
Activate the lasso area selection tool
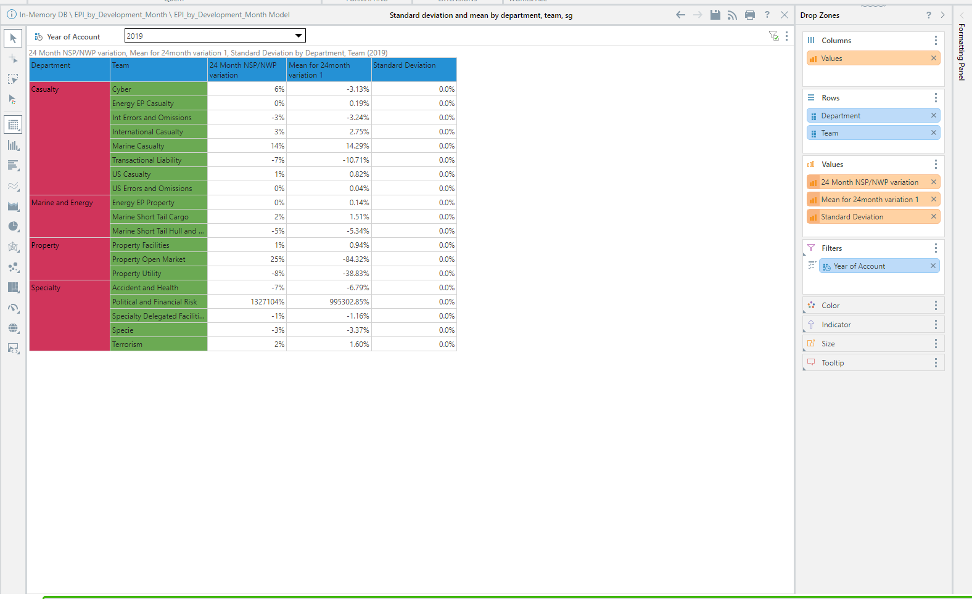pyautogui.click(x=13, y=79)
